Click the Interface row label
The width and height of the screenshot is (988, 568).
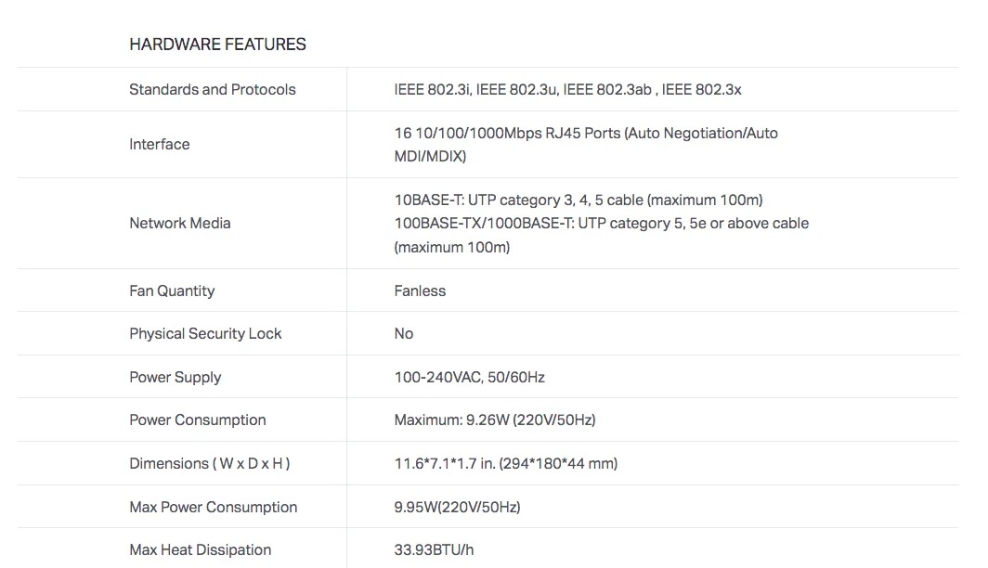pos(159,145)
